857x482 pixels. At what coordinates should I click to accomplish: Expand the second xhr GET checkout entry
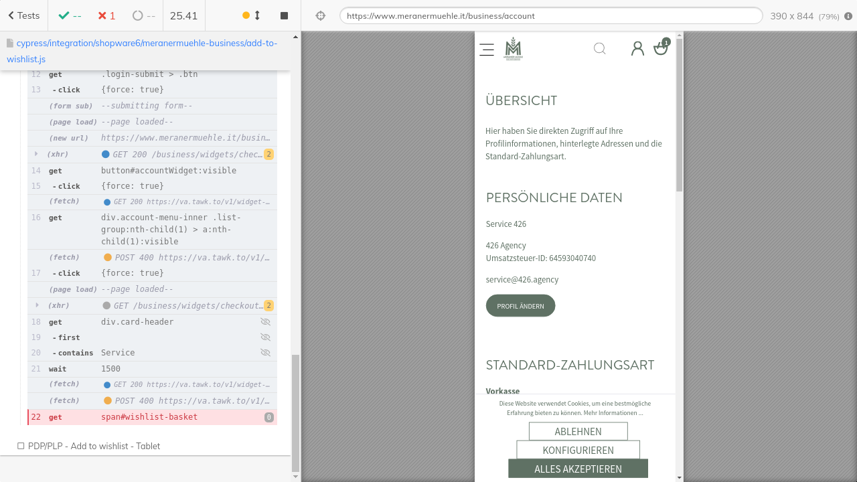tap(36, 306)
